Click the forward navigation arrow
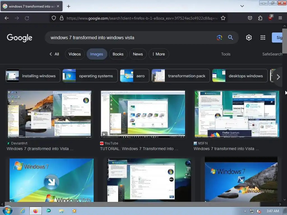The height and width of the screenshot is (215, 287). click(17, 18)
